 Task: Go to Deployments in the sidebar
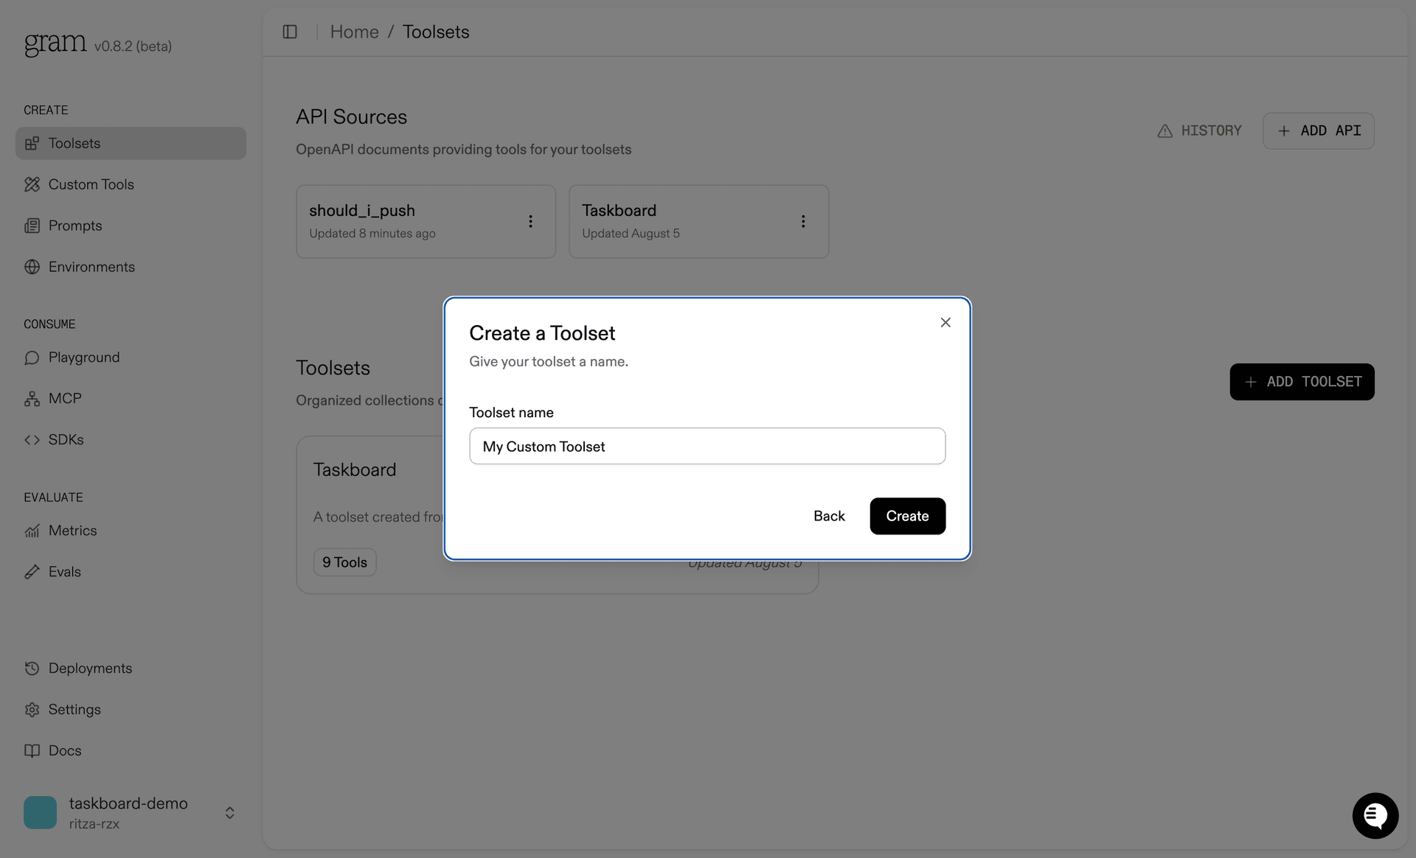click(x=89, y=668)
